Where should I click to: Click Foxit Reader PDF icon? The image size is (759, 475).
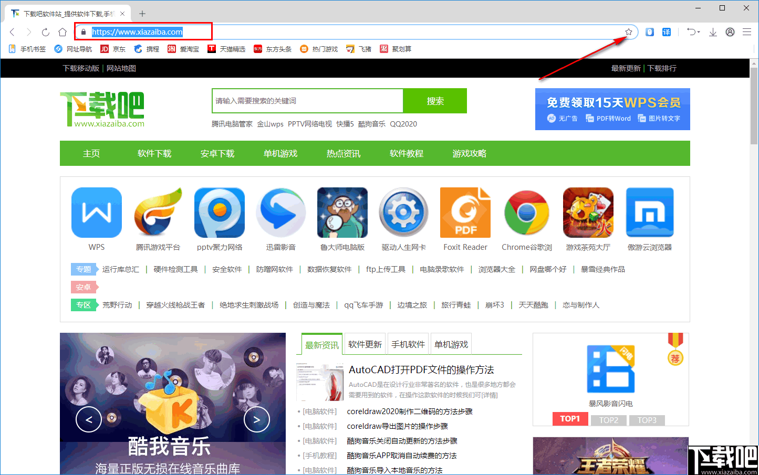465,213
